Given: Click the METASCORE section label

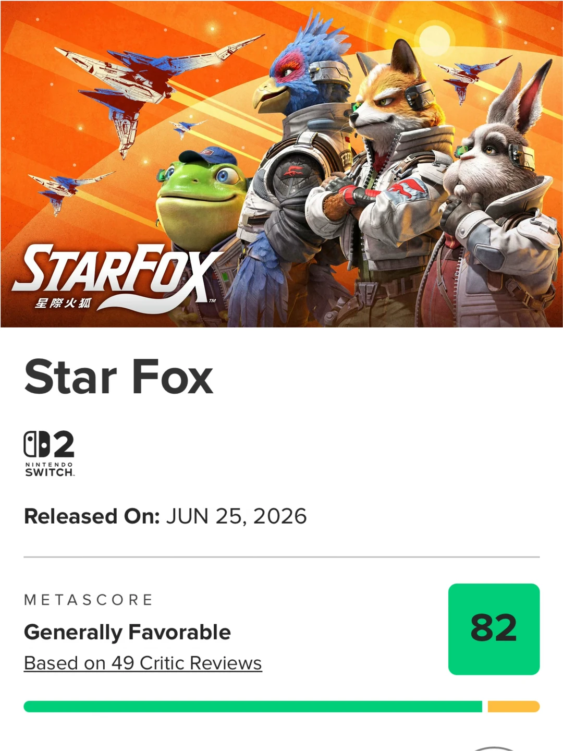Looking at the screenshot, I should [x=89, y=600].
